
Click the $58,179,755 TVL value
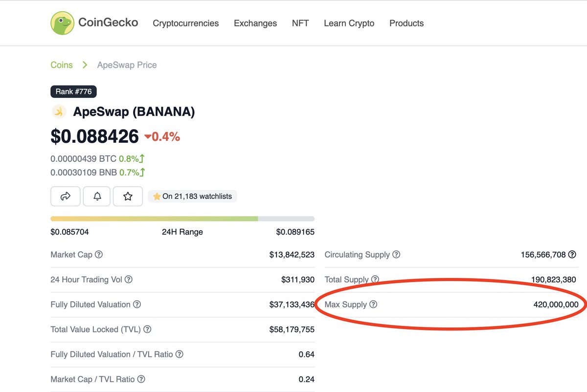292,329
